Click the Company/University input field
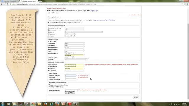The width and height of the screenshot is (189, 106). pyautogui.click(x=74, y=28)
